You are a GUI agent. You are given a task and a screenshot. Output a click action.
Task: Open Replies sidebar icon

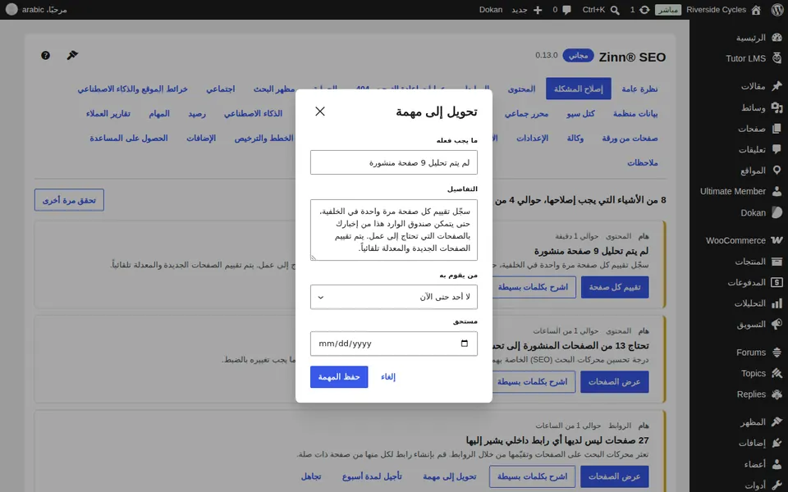click(777, 394)
